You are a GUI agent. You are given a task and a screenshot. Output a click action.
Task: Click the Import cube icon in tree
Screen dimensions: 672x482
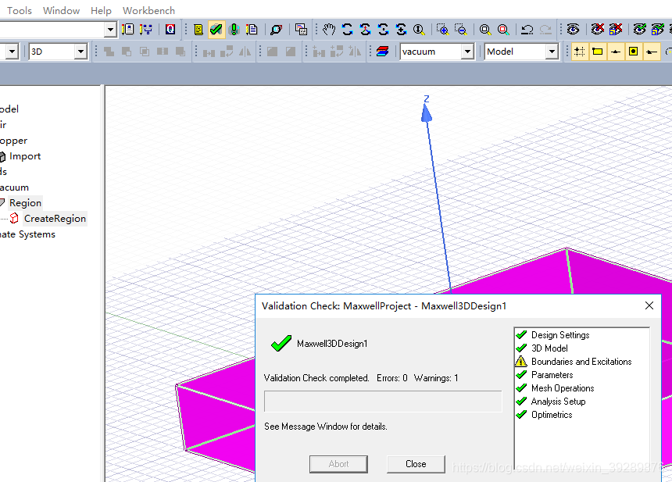[2, 156]
